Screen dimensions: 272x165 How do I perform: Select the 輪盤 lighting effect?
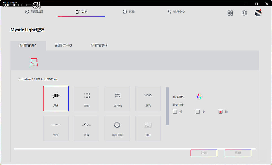point(87,99)
